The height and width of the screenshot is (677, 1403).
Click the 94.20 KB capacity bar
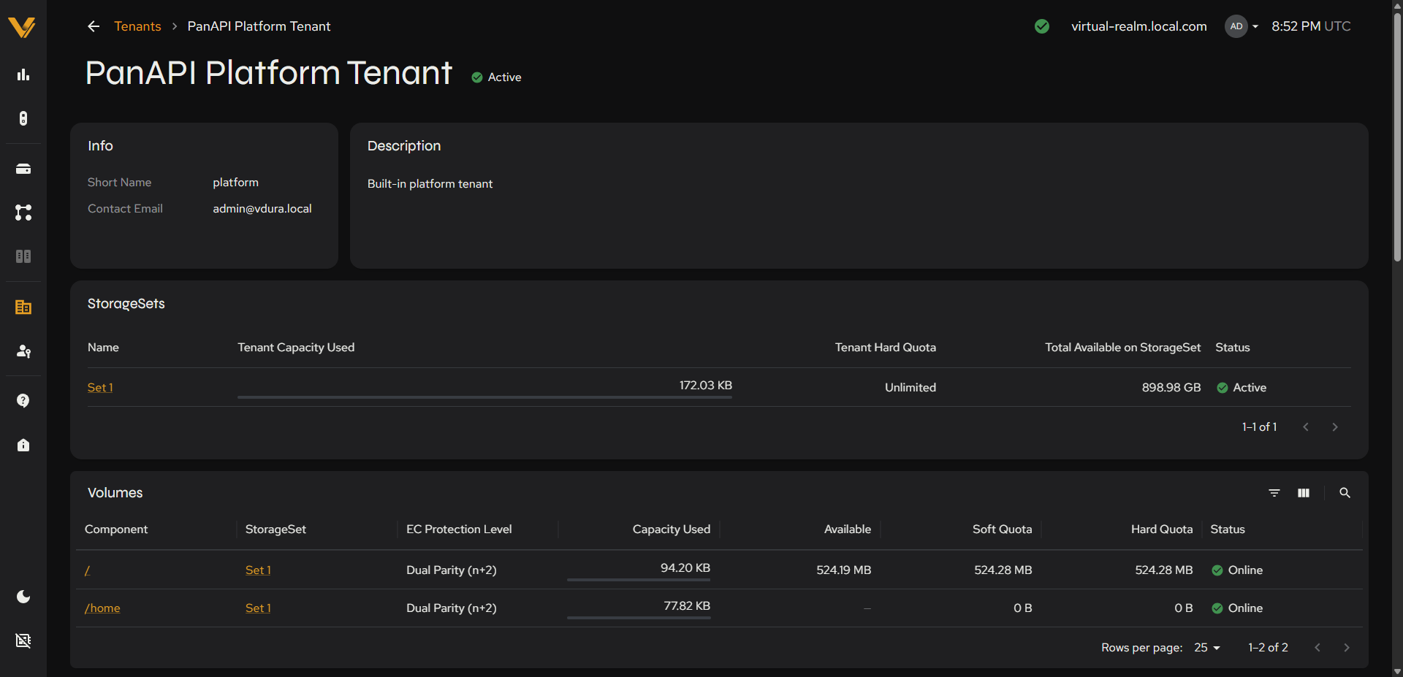click(639, 580)
